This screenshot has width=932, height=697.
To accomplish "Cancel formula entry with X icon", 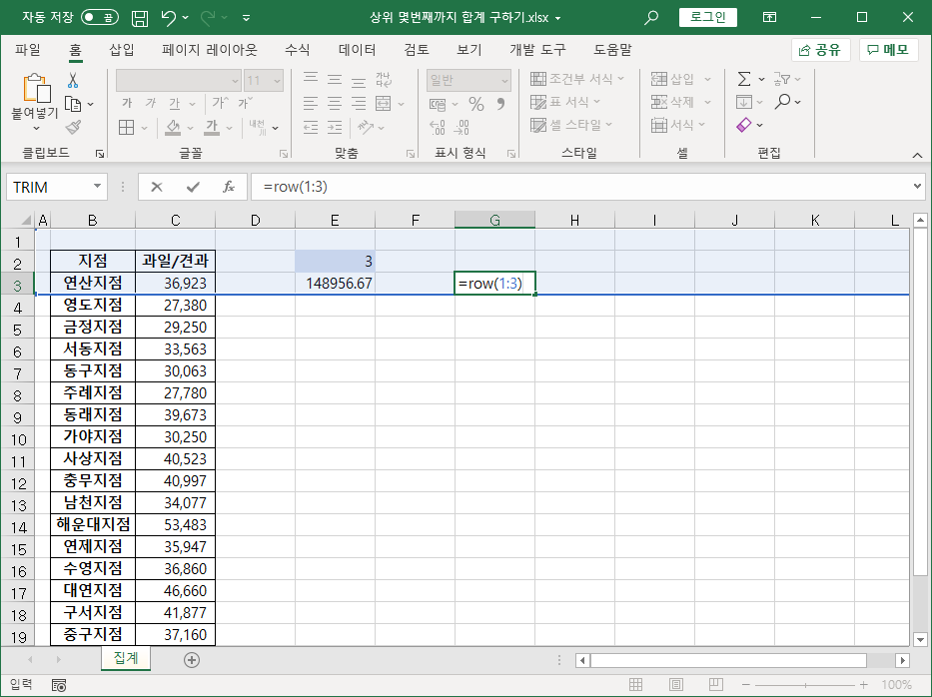I will pyautogui.click(x=156, y=187).
